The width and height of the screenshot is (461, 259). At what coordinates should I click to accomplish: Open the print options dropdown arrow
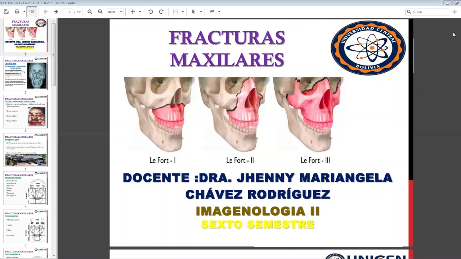click(x=24, y=12)
